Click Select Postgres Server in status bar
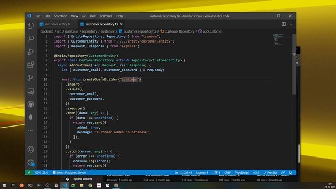This screenshot has width=336, height=189. tap(69, 173)
